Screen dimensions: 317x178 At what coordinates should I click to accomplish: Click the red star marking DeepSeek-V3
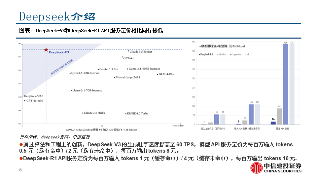click(x=46, y=50)
